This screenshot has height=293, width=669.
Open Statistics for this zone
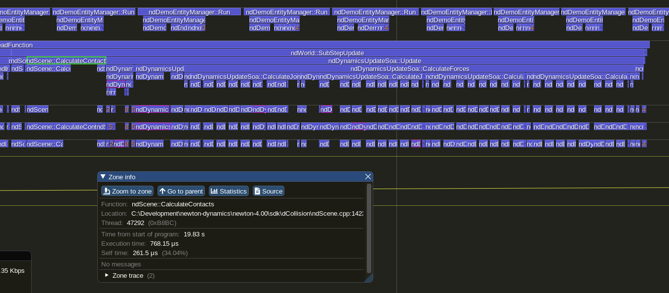[228, 191]
